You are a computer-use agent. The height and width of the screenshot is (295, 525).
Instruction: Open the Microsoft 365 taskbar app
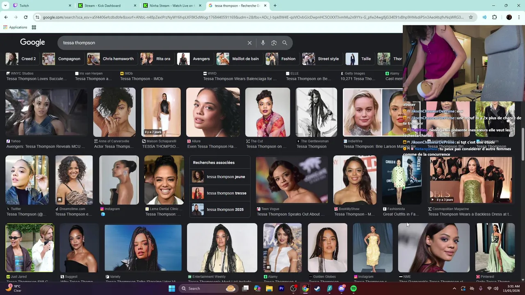[x=257, y=288]
